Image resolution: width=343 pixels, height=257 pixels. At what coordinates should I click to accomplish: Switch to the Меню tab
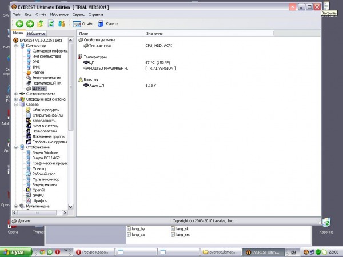pyautogui.click(x=18, y=33)
